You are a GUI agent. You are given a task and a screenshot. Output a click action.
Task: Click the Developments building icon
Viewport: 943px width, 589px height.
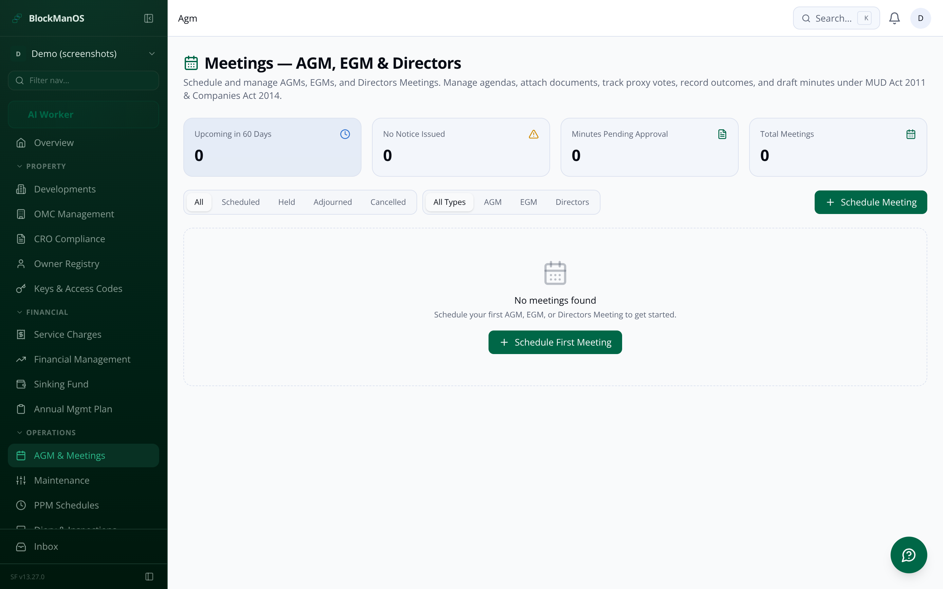click(21, 189)
